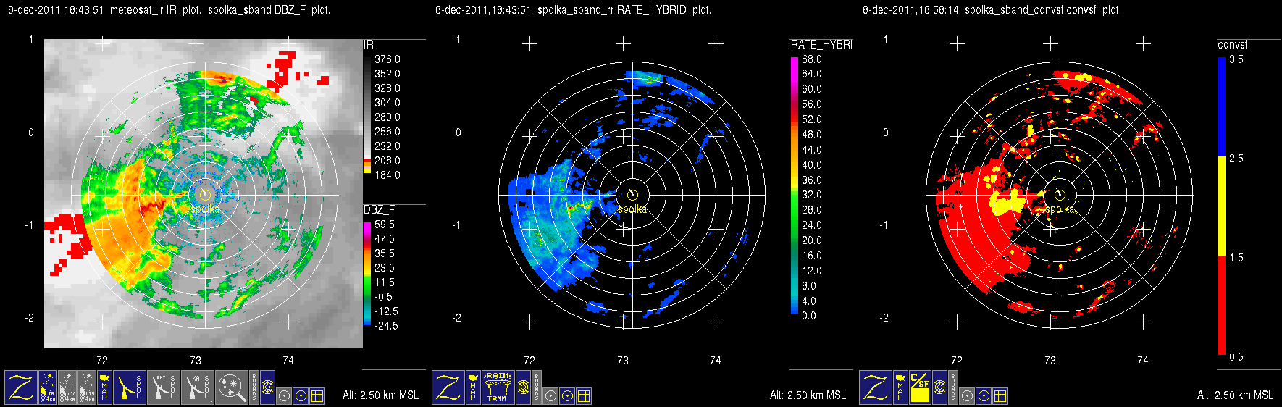Toggle grid icon in the RATE_HYBRID plot toolbar
The width and height of the screenshot is (1282, 407).
point(584,396)
